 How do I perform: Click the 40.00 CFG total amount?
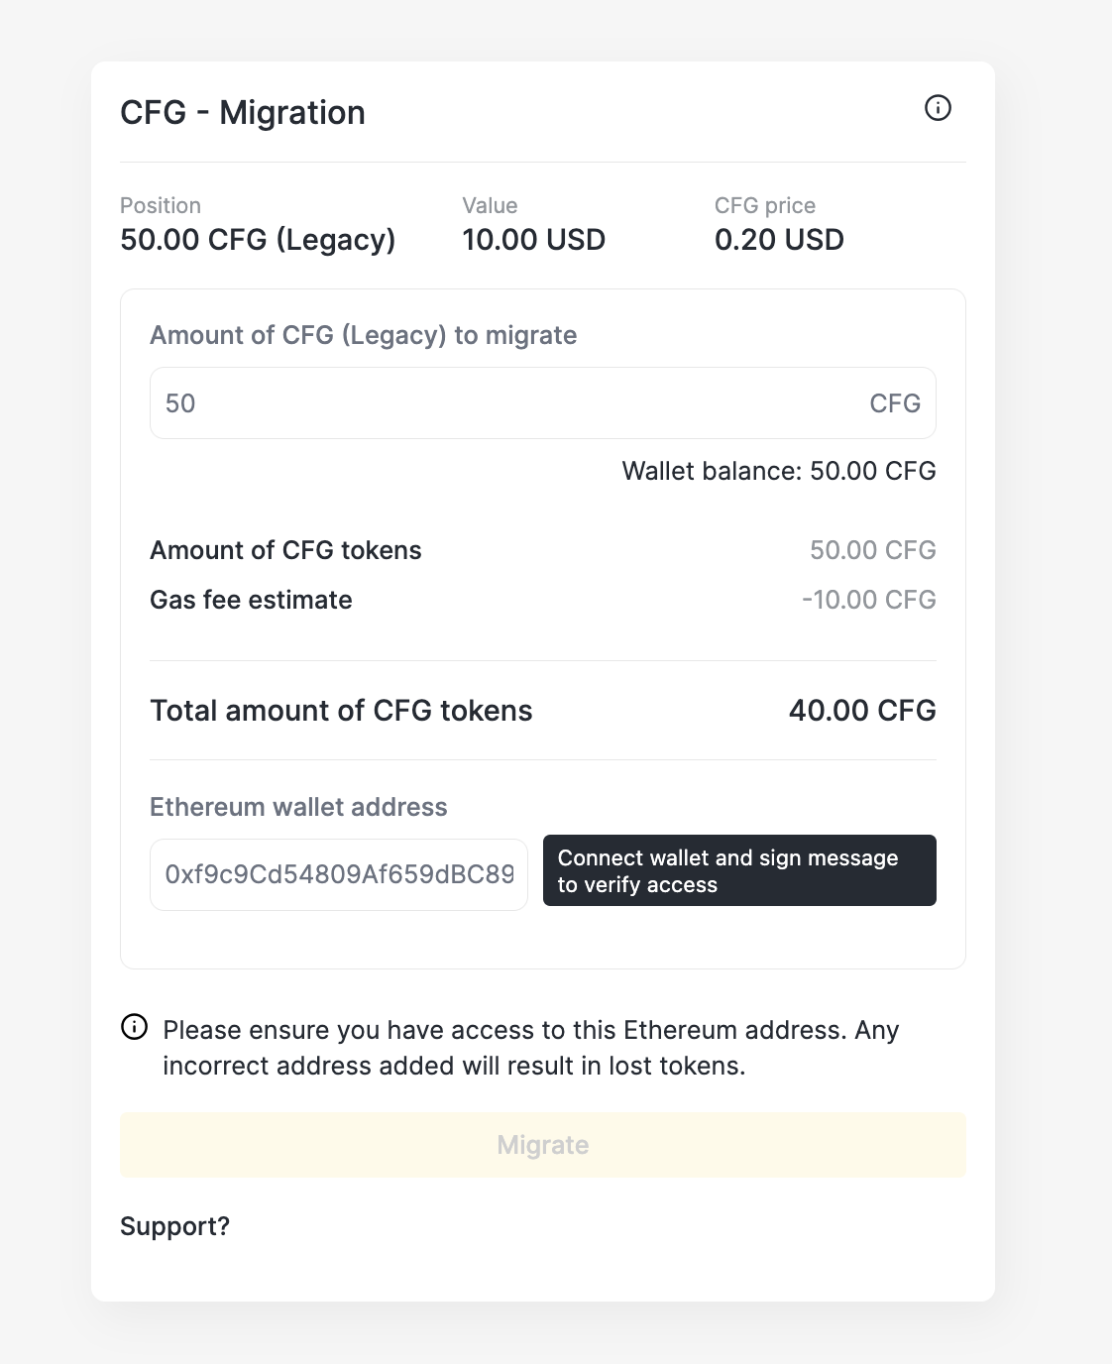862,711
